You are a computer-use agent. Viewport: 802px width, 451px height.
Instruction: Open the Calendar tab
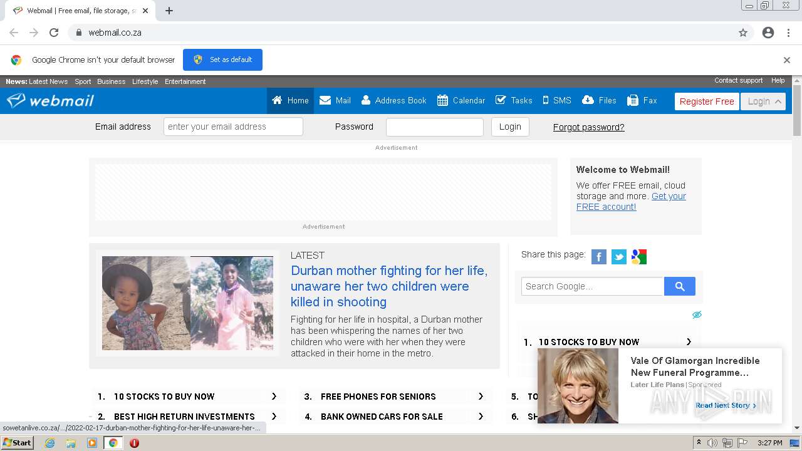pyautogui.click(x=461, y=101)
